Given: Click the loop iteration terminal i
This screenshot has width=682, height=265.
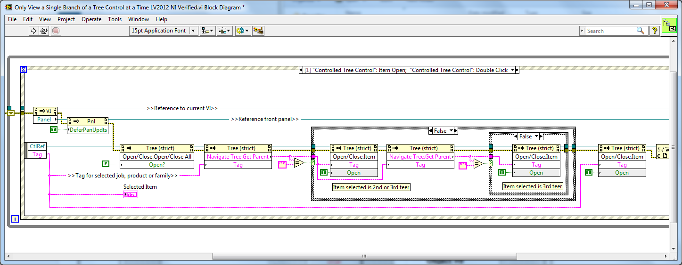Looking at the screenshot, I should (15, 219).
